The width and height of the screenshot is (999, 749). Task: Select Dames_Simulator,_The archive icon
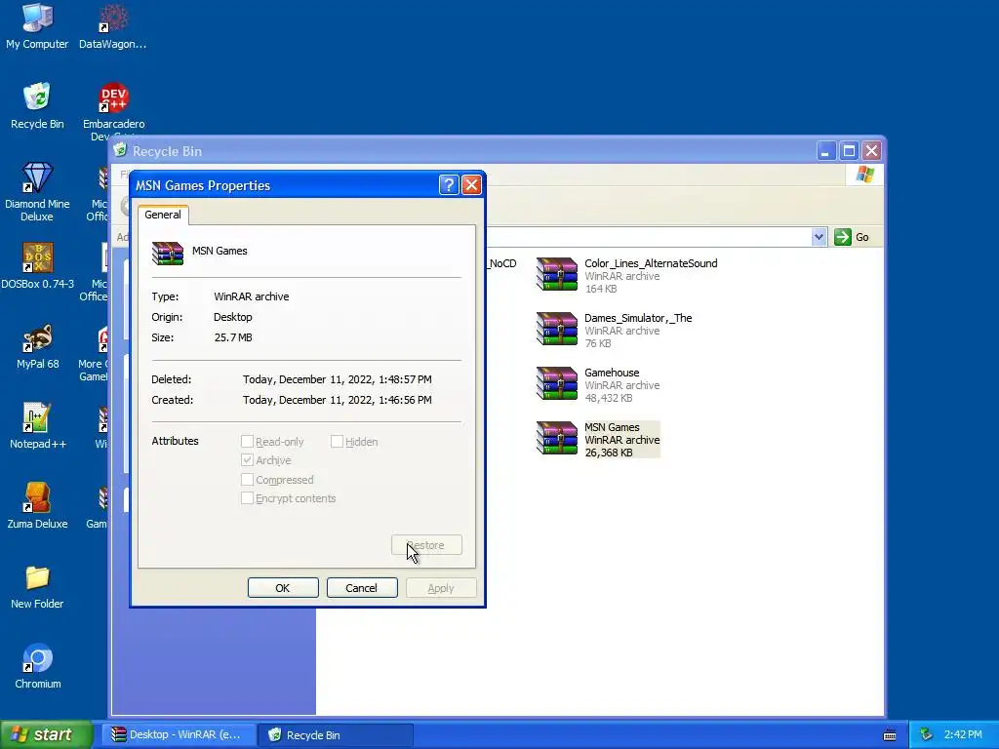click(x=556, y=330)
